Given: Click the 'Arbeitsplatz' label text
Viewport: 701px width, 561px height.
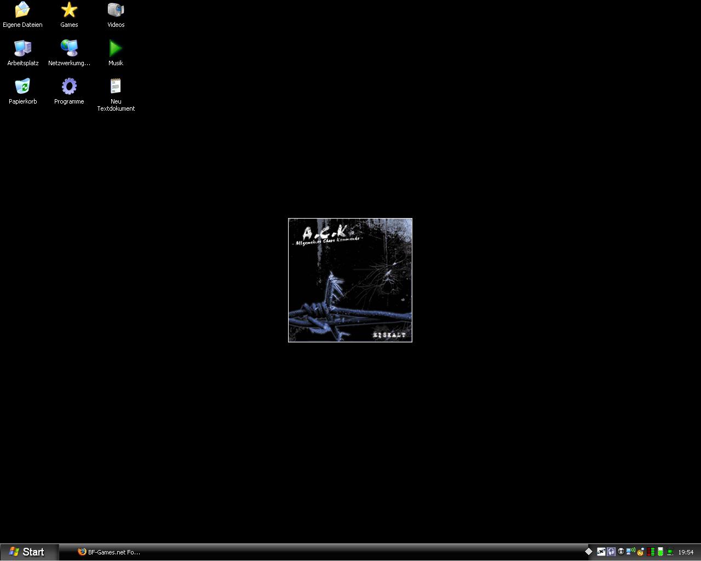Looking at the screenshot, I should (22, 63).
